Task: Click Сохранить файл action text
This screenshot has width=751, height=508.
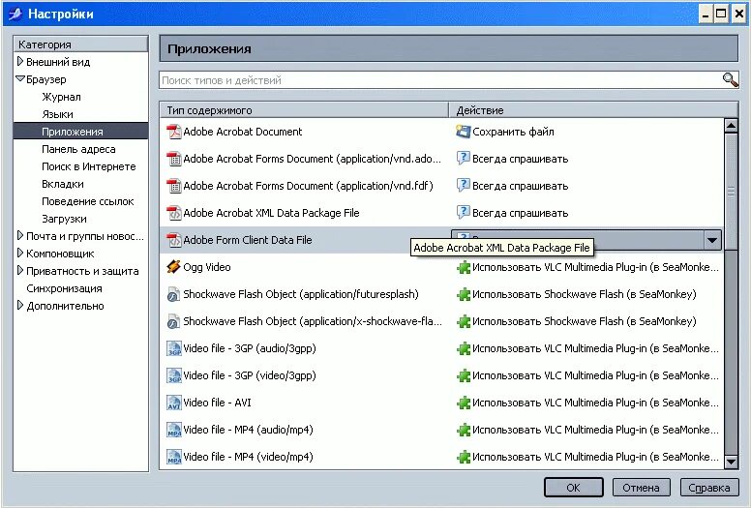Action: tap(513, 132)
